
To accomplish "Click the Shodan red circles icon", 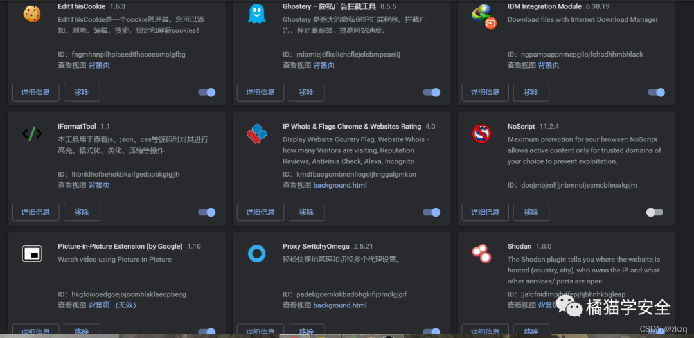I will (481, 253).
